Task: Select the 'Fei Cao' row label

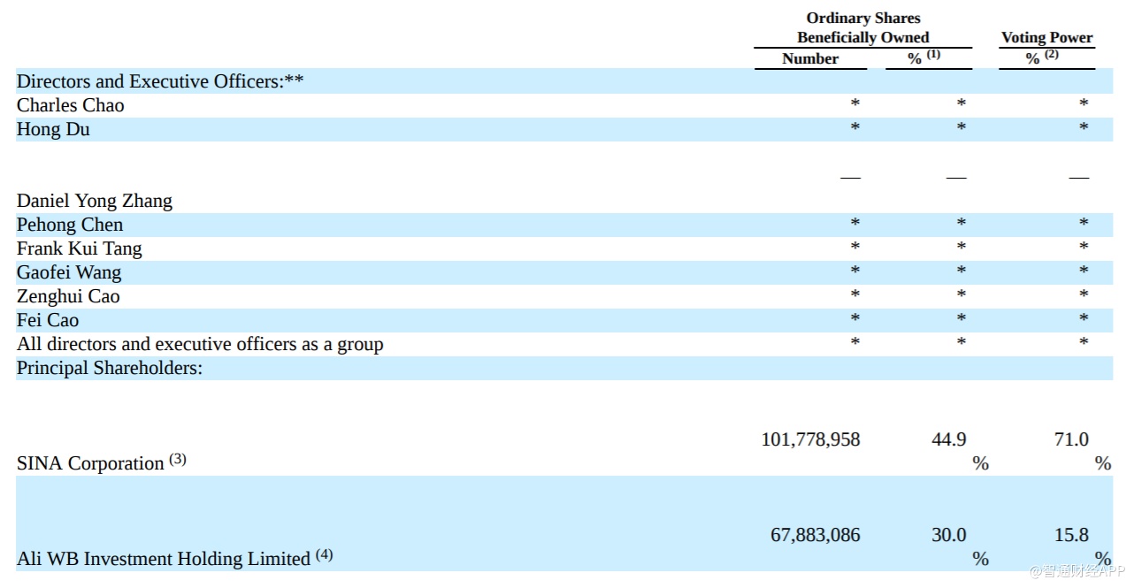Action: click(x=48, y=320)
